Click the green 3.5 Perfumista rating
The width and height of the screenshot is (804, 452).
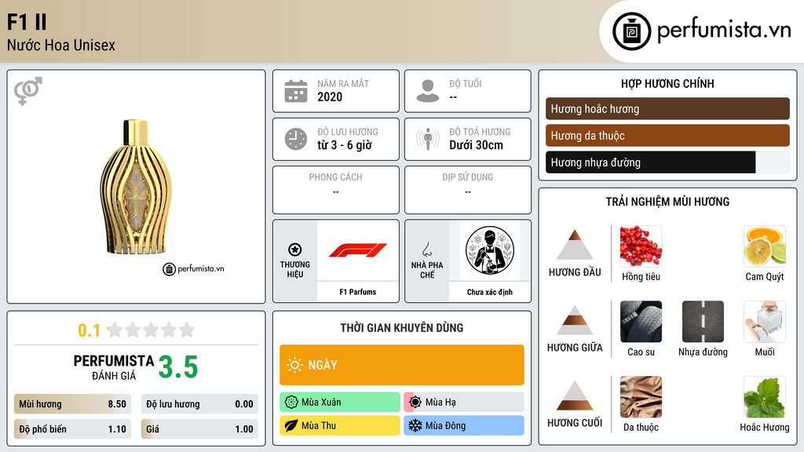(178, 367)
